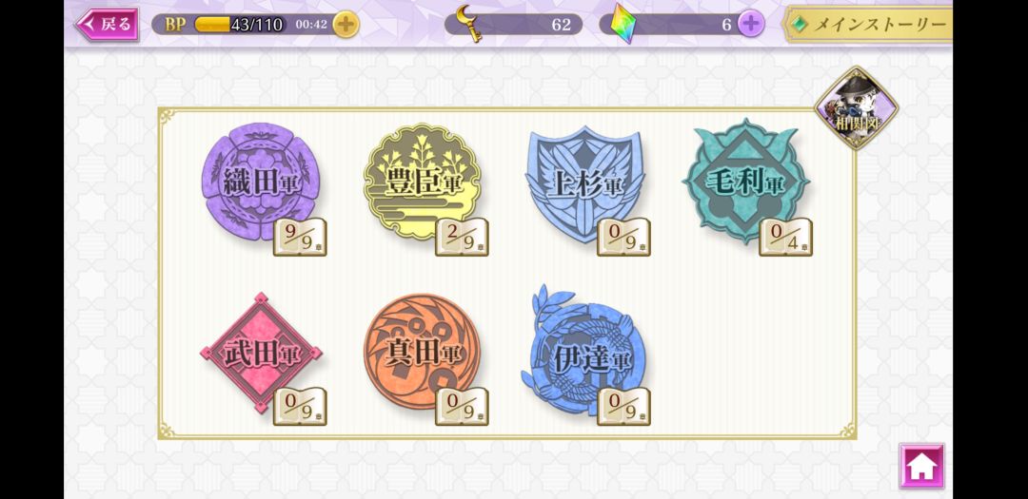Click the BP gauge progress bar
1028x499 pixels.
coord(239,25)
